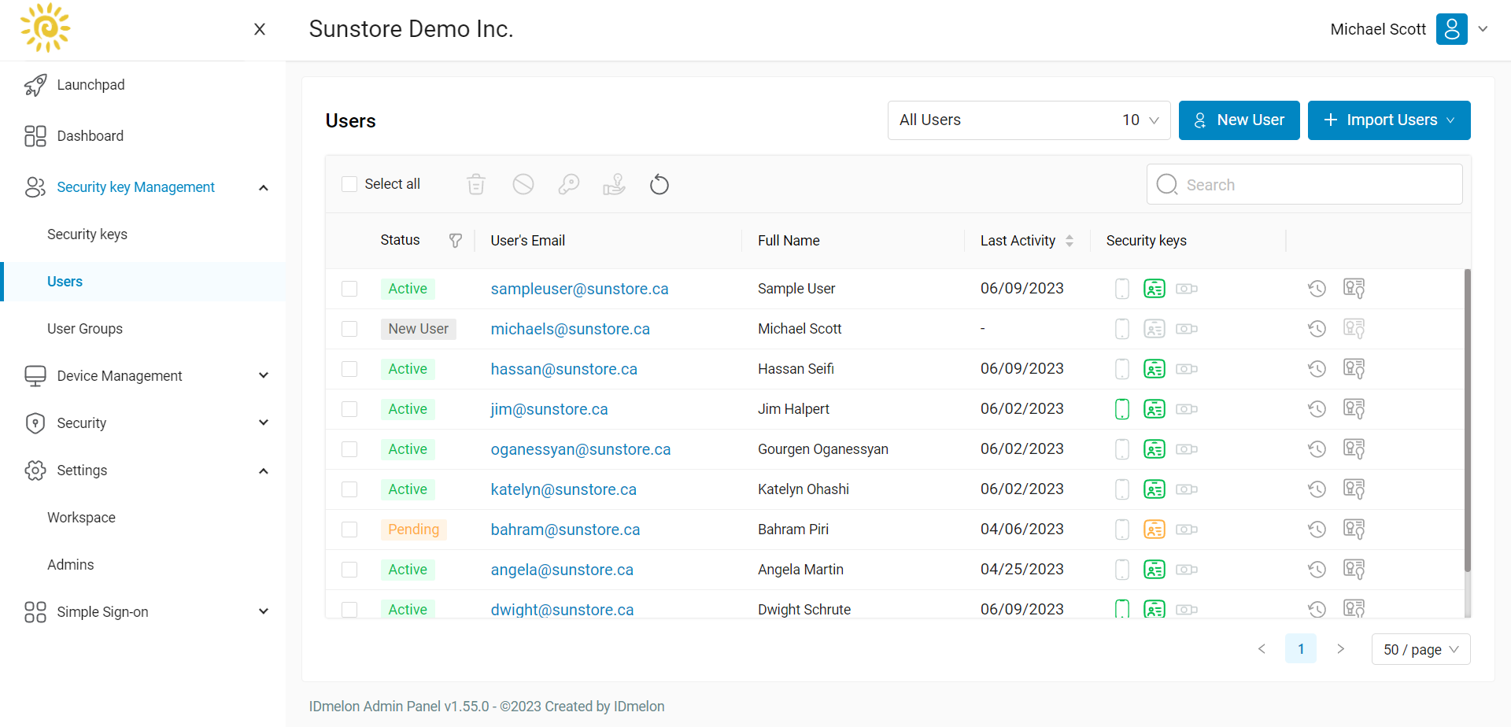Click previous page arrow in pagination
Image resolution: width=1511 pixels, height=727 pixels.
tap(1262, 649)
